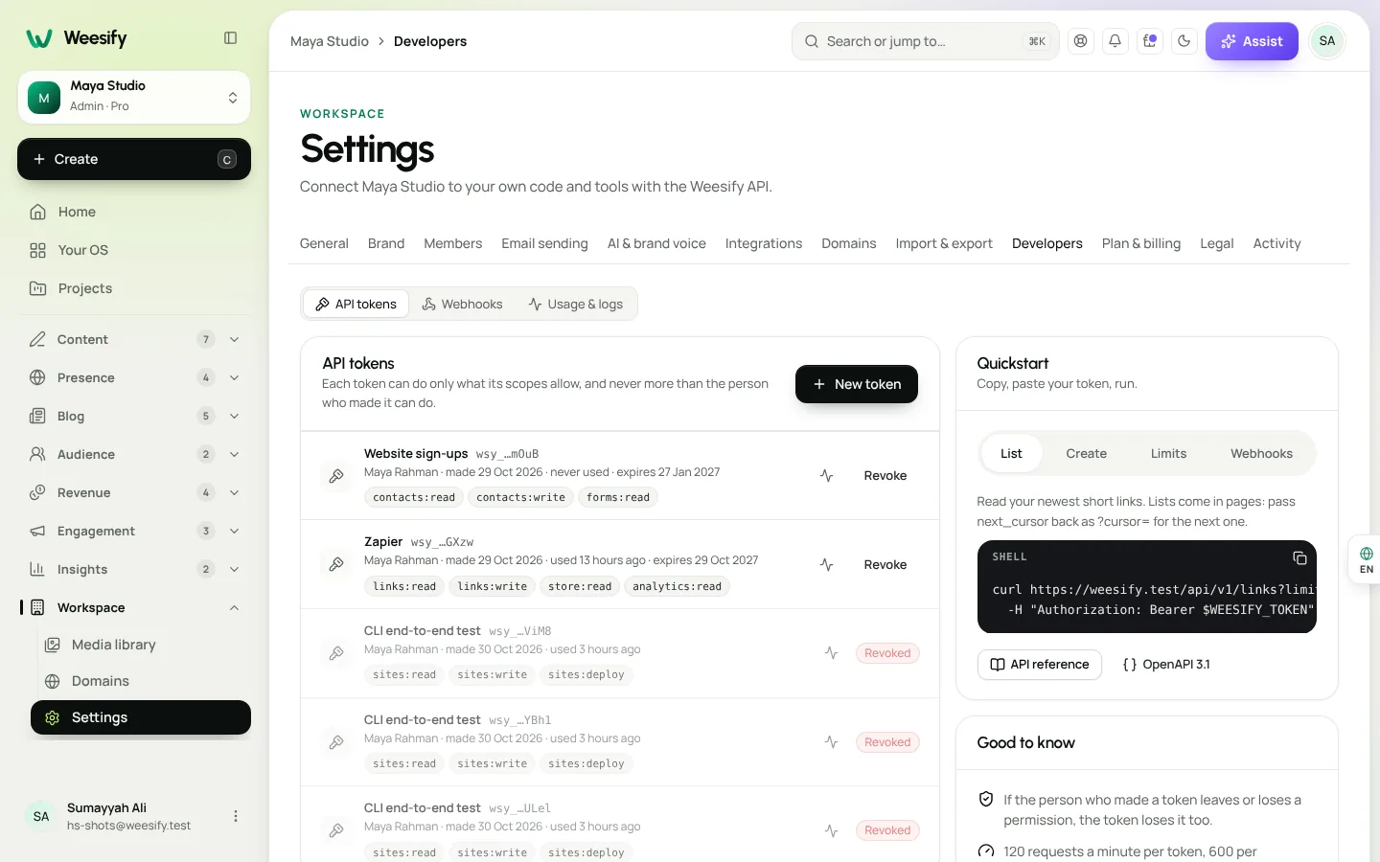Open the Maya Studio workspace switcher
This screenshot has height=862, width=1380.
(134, 97)
